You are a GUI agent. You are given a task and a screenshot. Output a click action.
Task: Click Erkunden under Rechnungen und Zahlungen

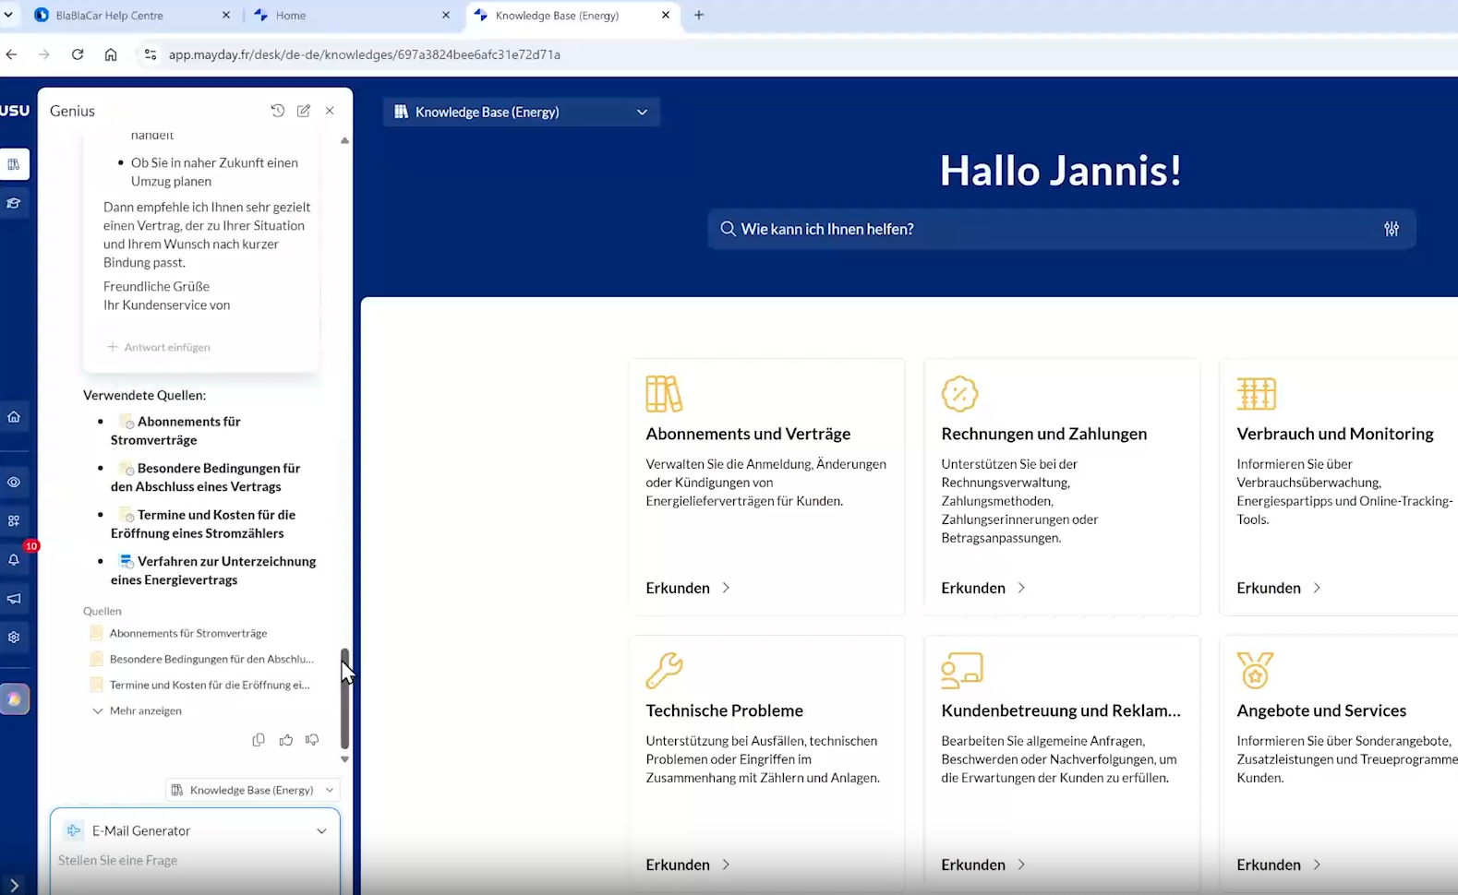tap(983, 588)
